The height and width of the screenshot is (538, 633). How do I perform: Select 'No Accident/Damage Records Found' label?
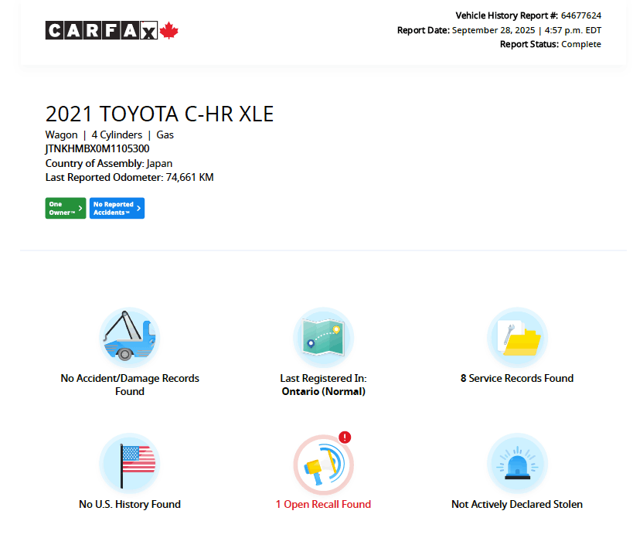(x=130, y=384)
